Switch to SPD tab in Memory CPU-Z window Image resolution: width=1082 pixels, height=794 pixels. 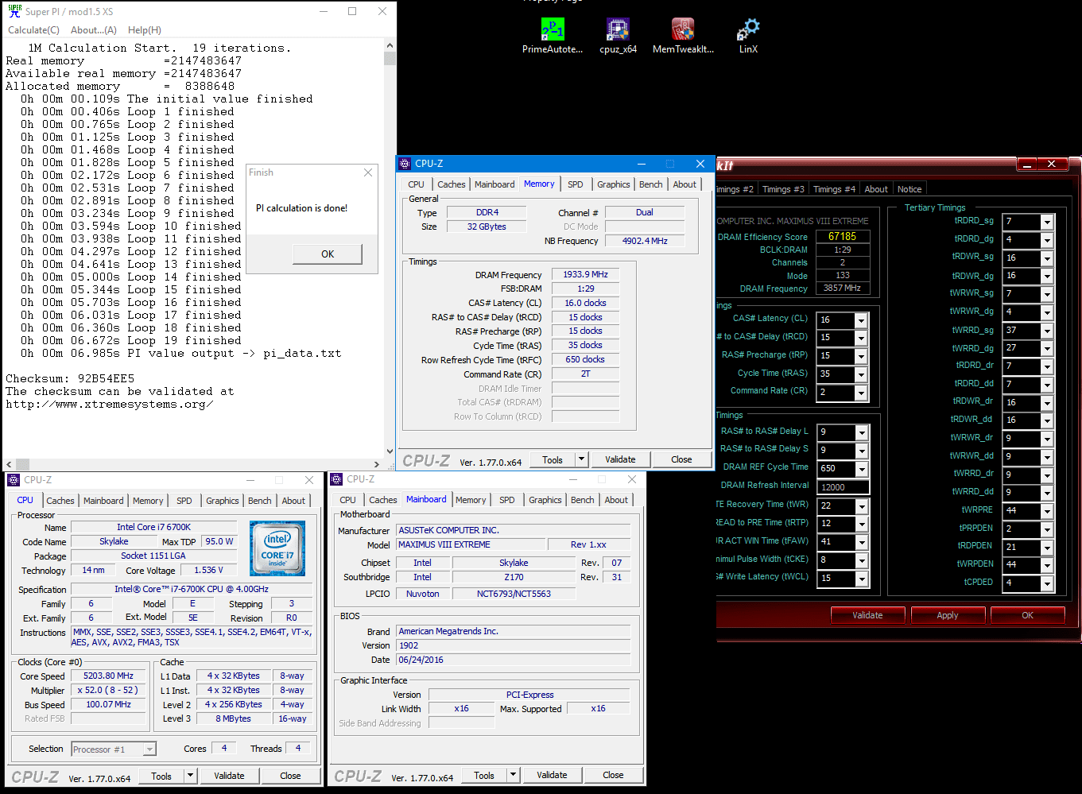pyautogui.click(x=576, y=184)
